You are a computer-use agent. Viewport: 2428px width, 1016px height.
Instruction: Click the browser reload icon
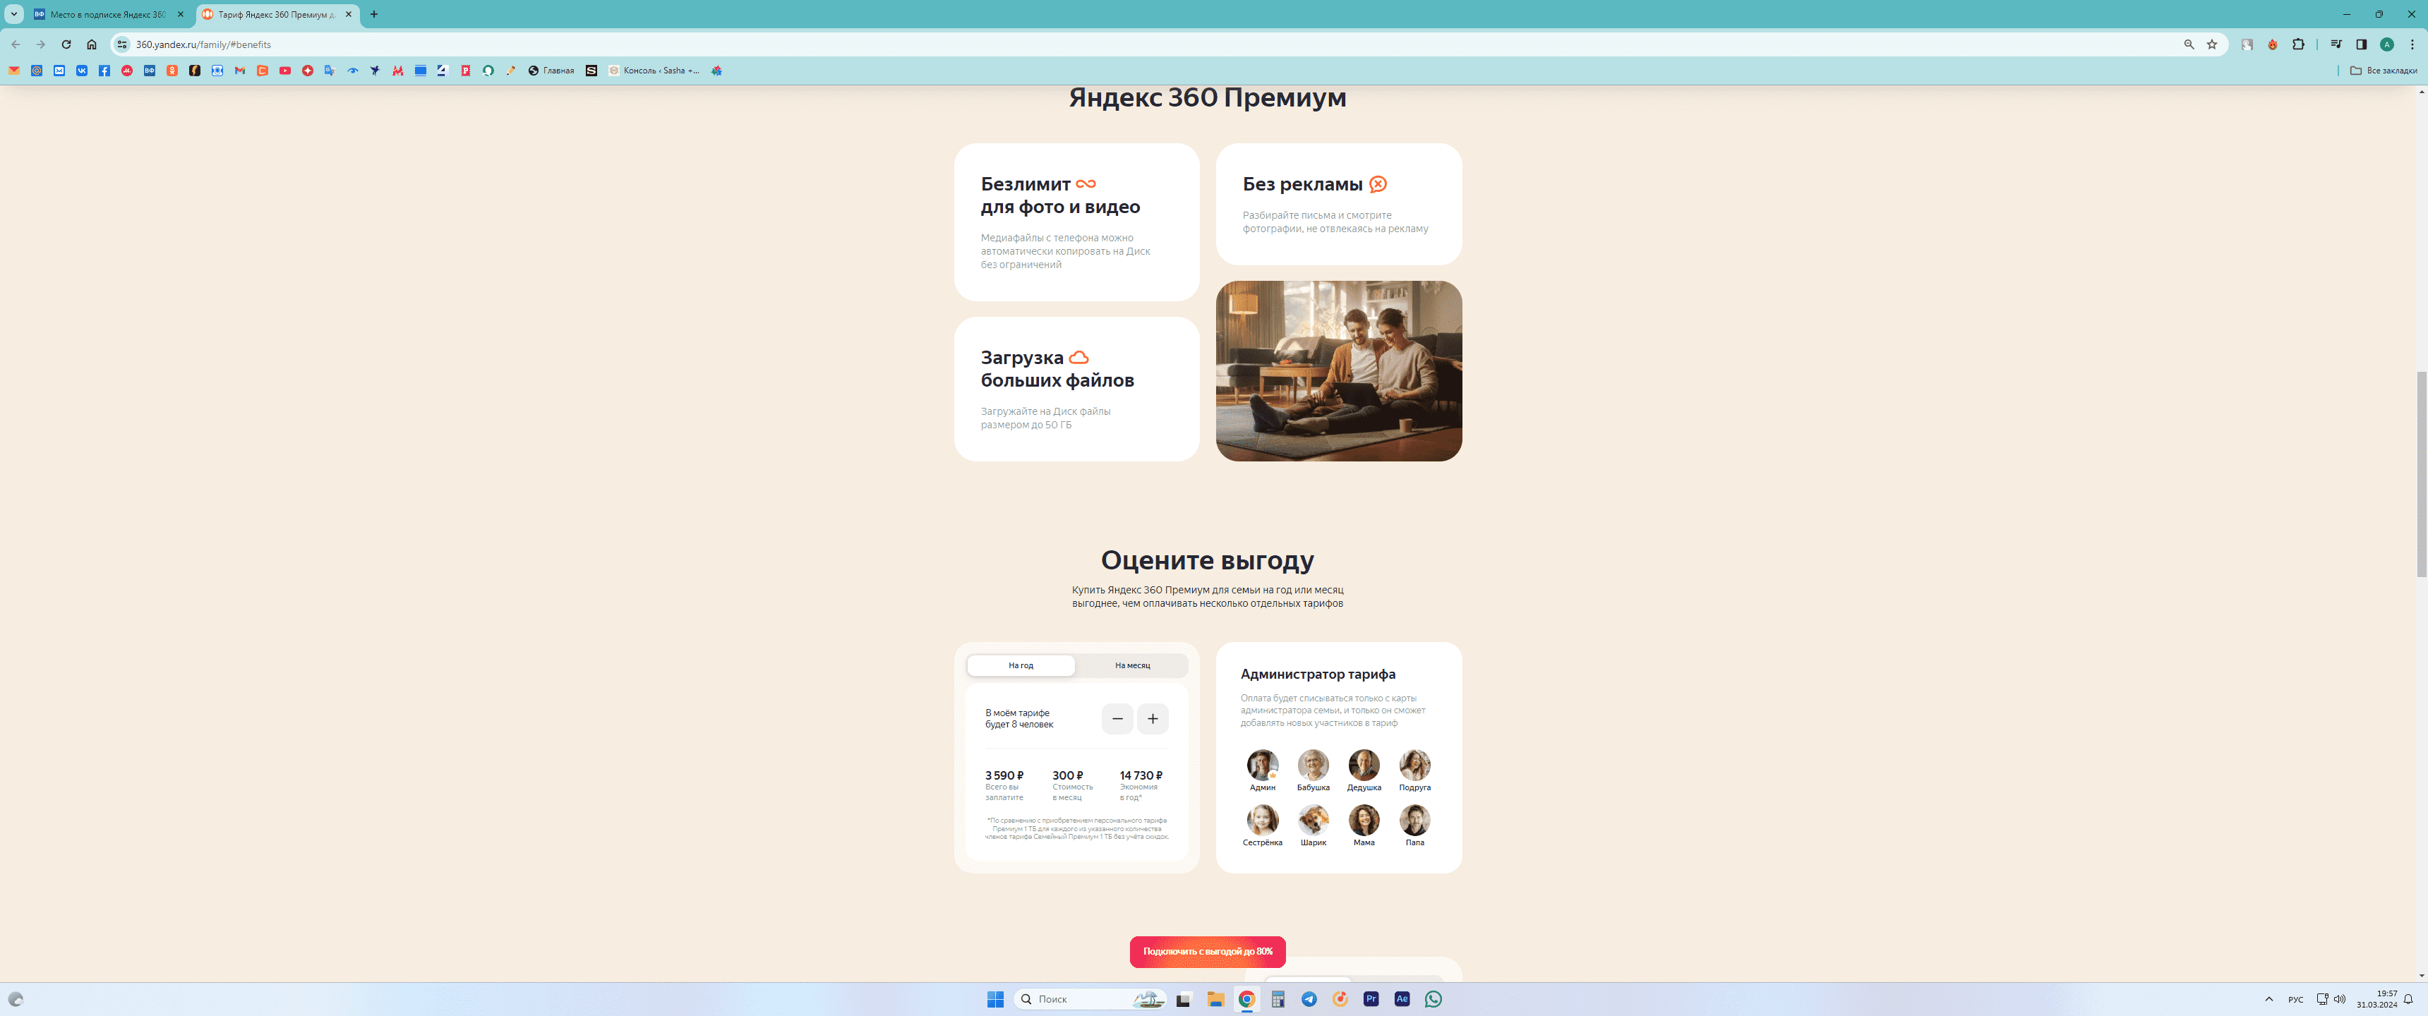(x=66, y=44)
